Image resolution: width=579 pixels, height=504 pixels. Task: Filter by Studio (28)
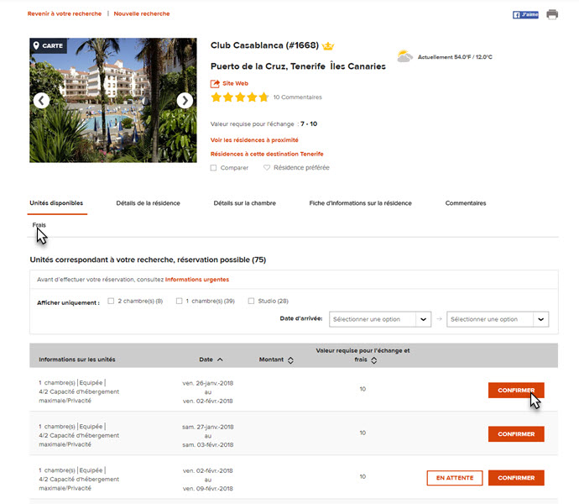[251, 301]
